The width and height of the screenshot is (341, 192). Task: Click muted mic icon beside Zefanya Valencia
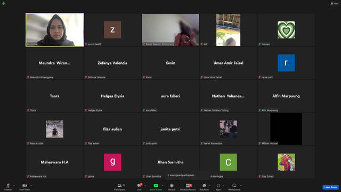tap(86, 77)
